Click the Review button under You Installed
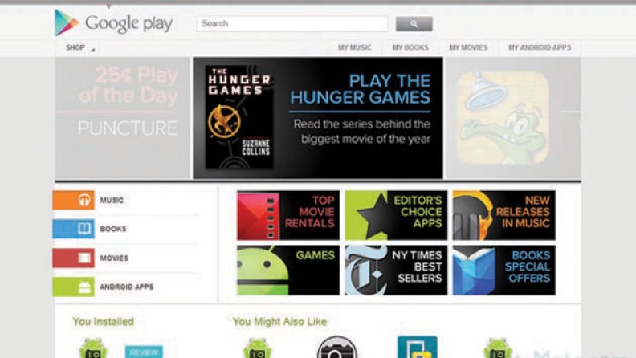 [144, 352]
